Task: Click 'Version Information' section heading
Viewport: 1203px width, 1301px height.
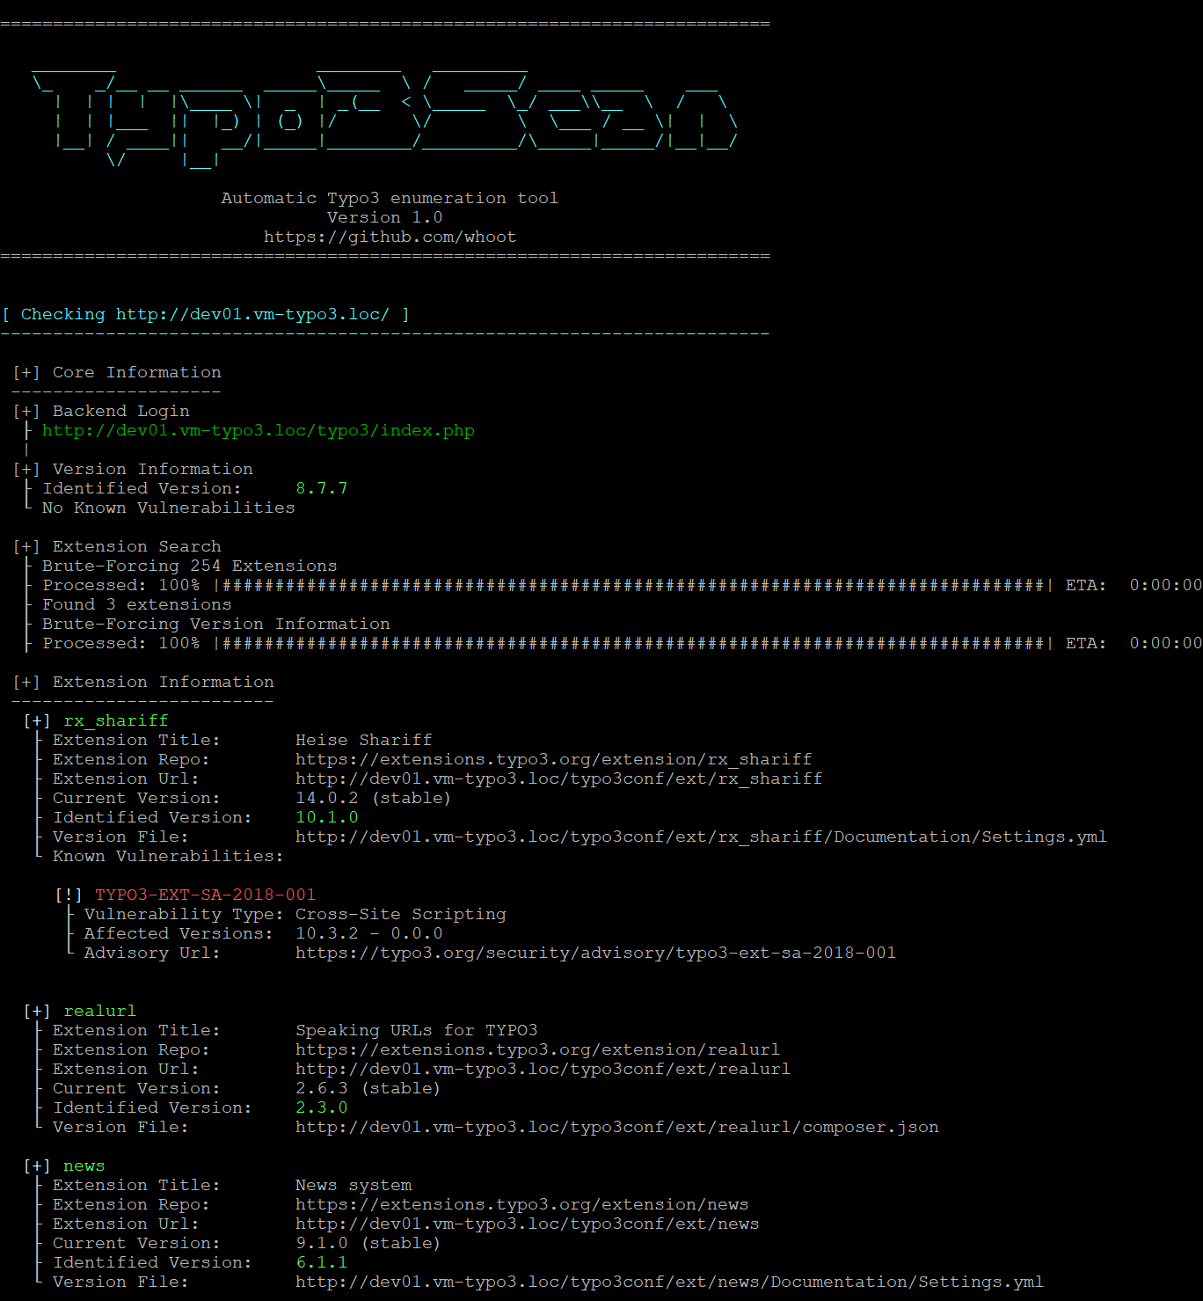Action: coord(152,469)
